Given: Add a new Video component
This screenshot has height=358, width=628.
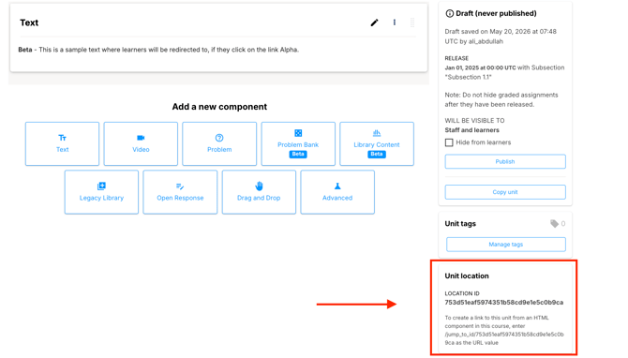Looking at the screenshot, I should click(141, 143).
